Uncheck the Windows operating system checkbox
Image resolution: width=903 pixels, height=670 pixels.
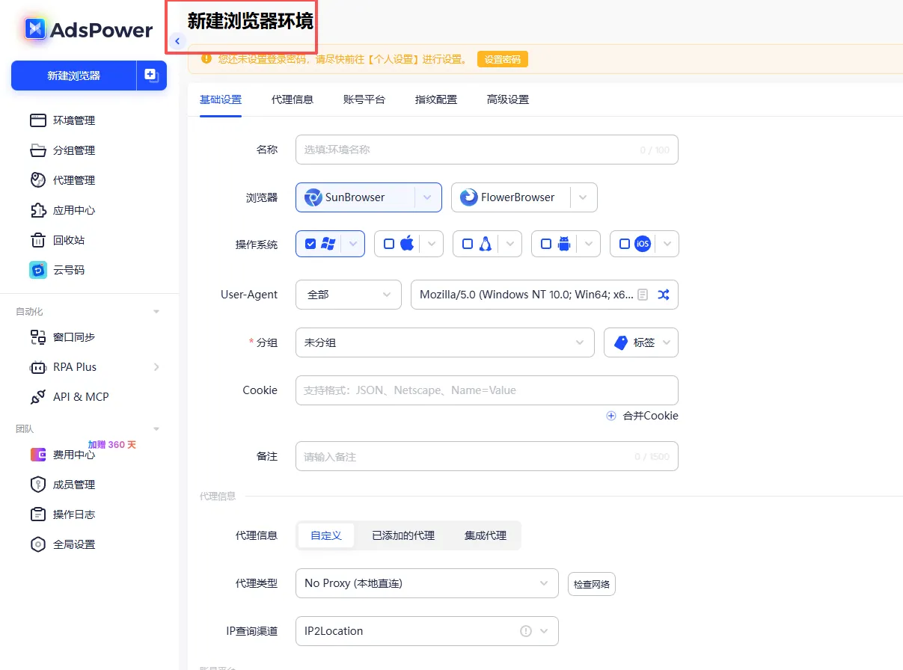tap(312, 243)
